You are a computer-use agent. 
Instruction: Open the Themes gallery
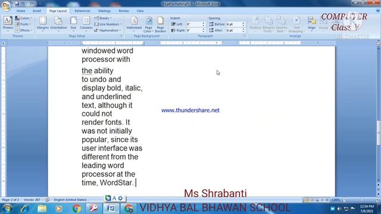(8, 24)
